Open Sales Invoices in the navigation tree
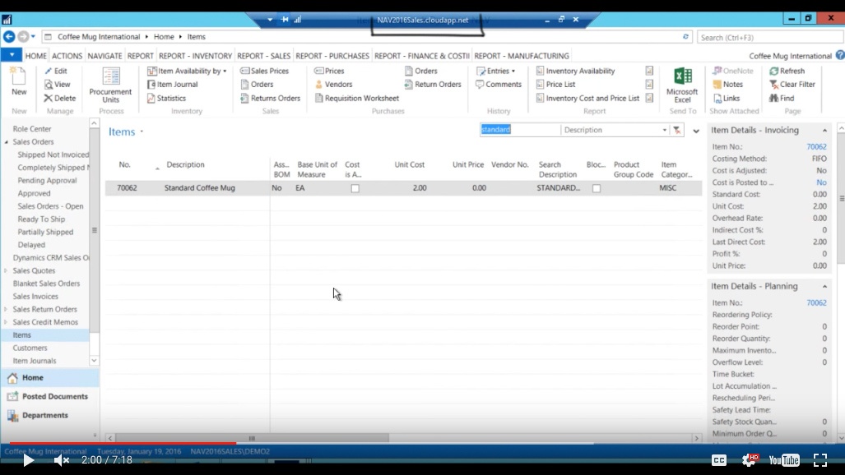 tap(35, 296)
